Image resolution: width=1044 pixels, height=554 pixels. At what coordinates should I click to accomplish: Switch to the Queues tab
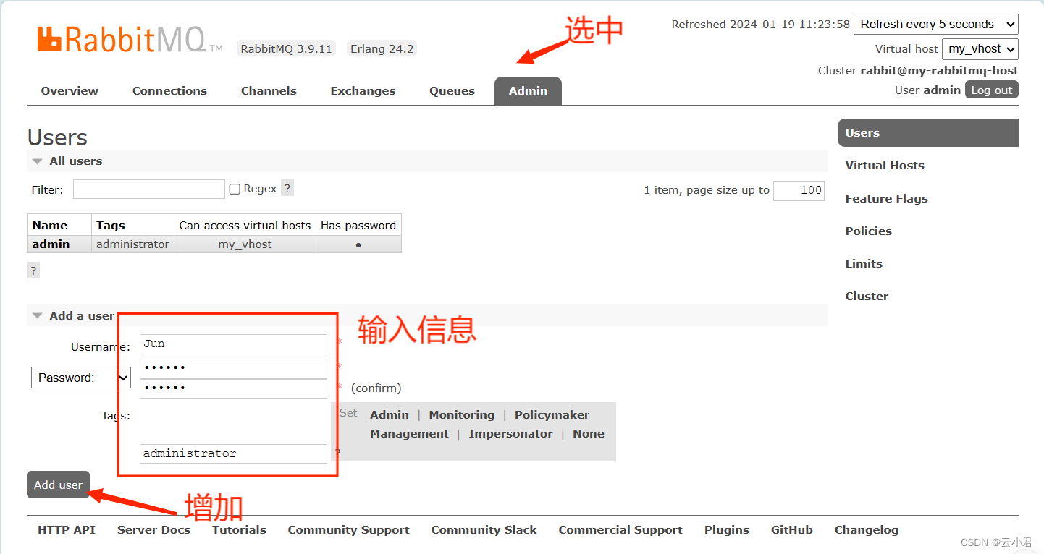click(x=452, y=90)
